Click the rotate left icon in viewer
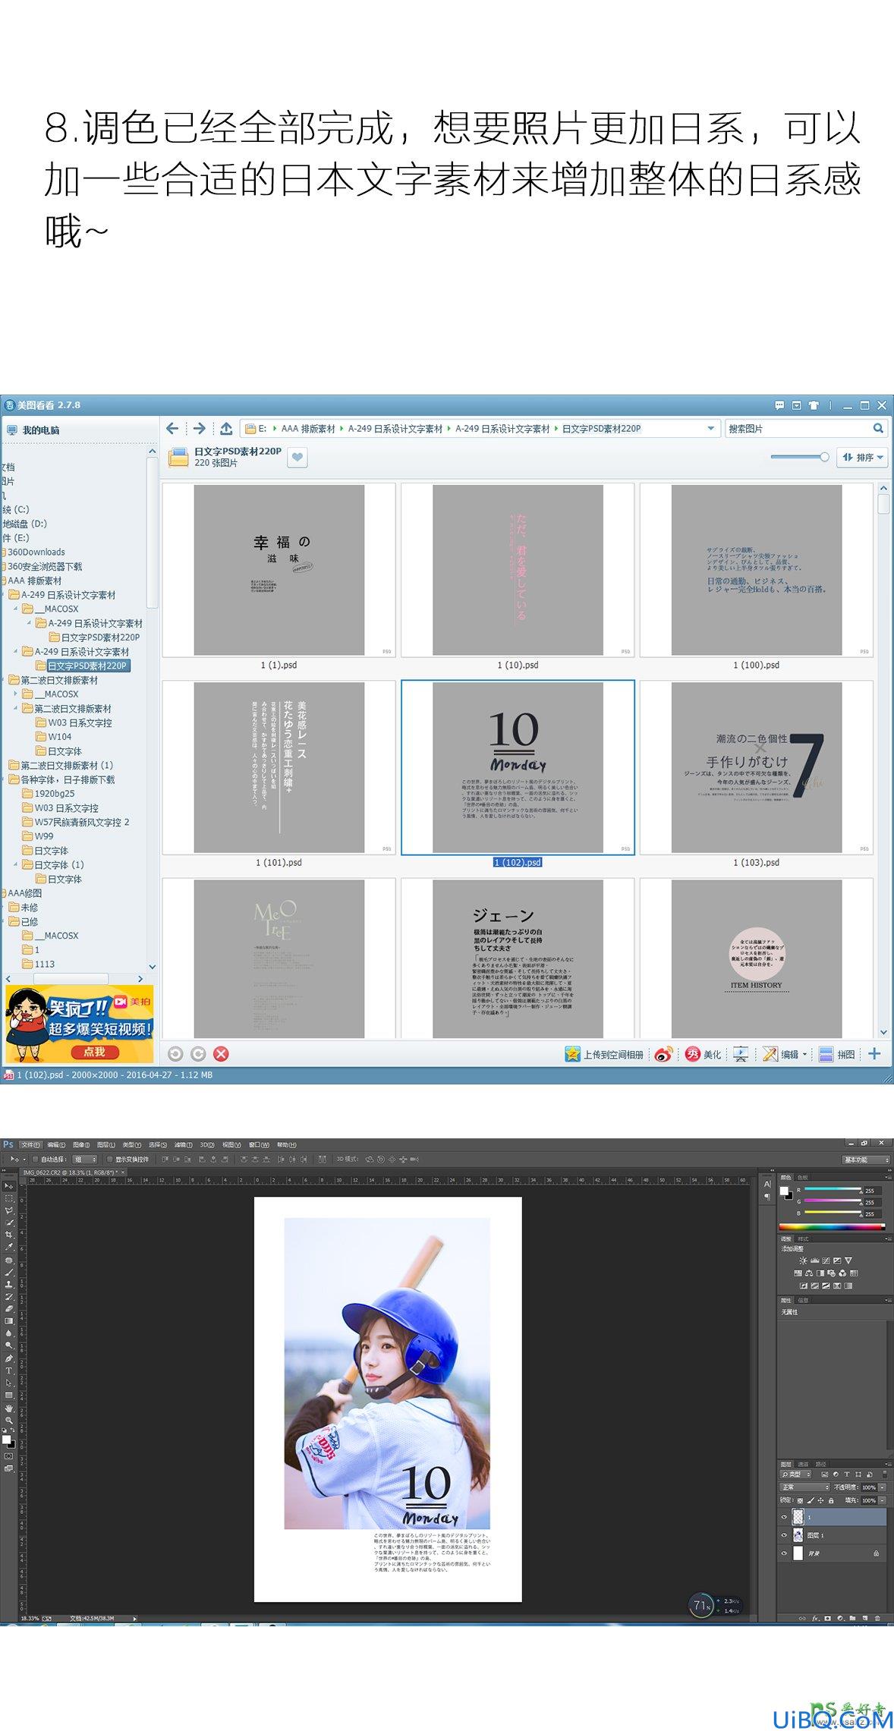The image size is (894, 1731). (x=175, y=1053)
